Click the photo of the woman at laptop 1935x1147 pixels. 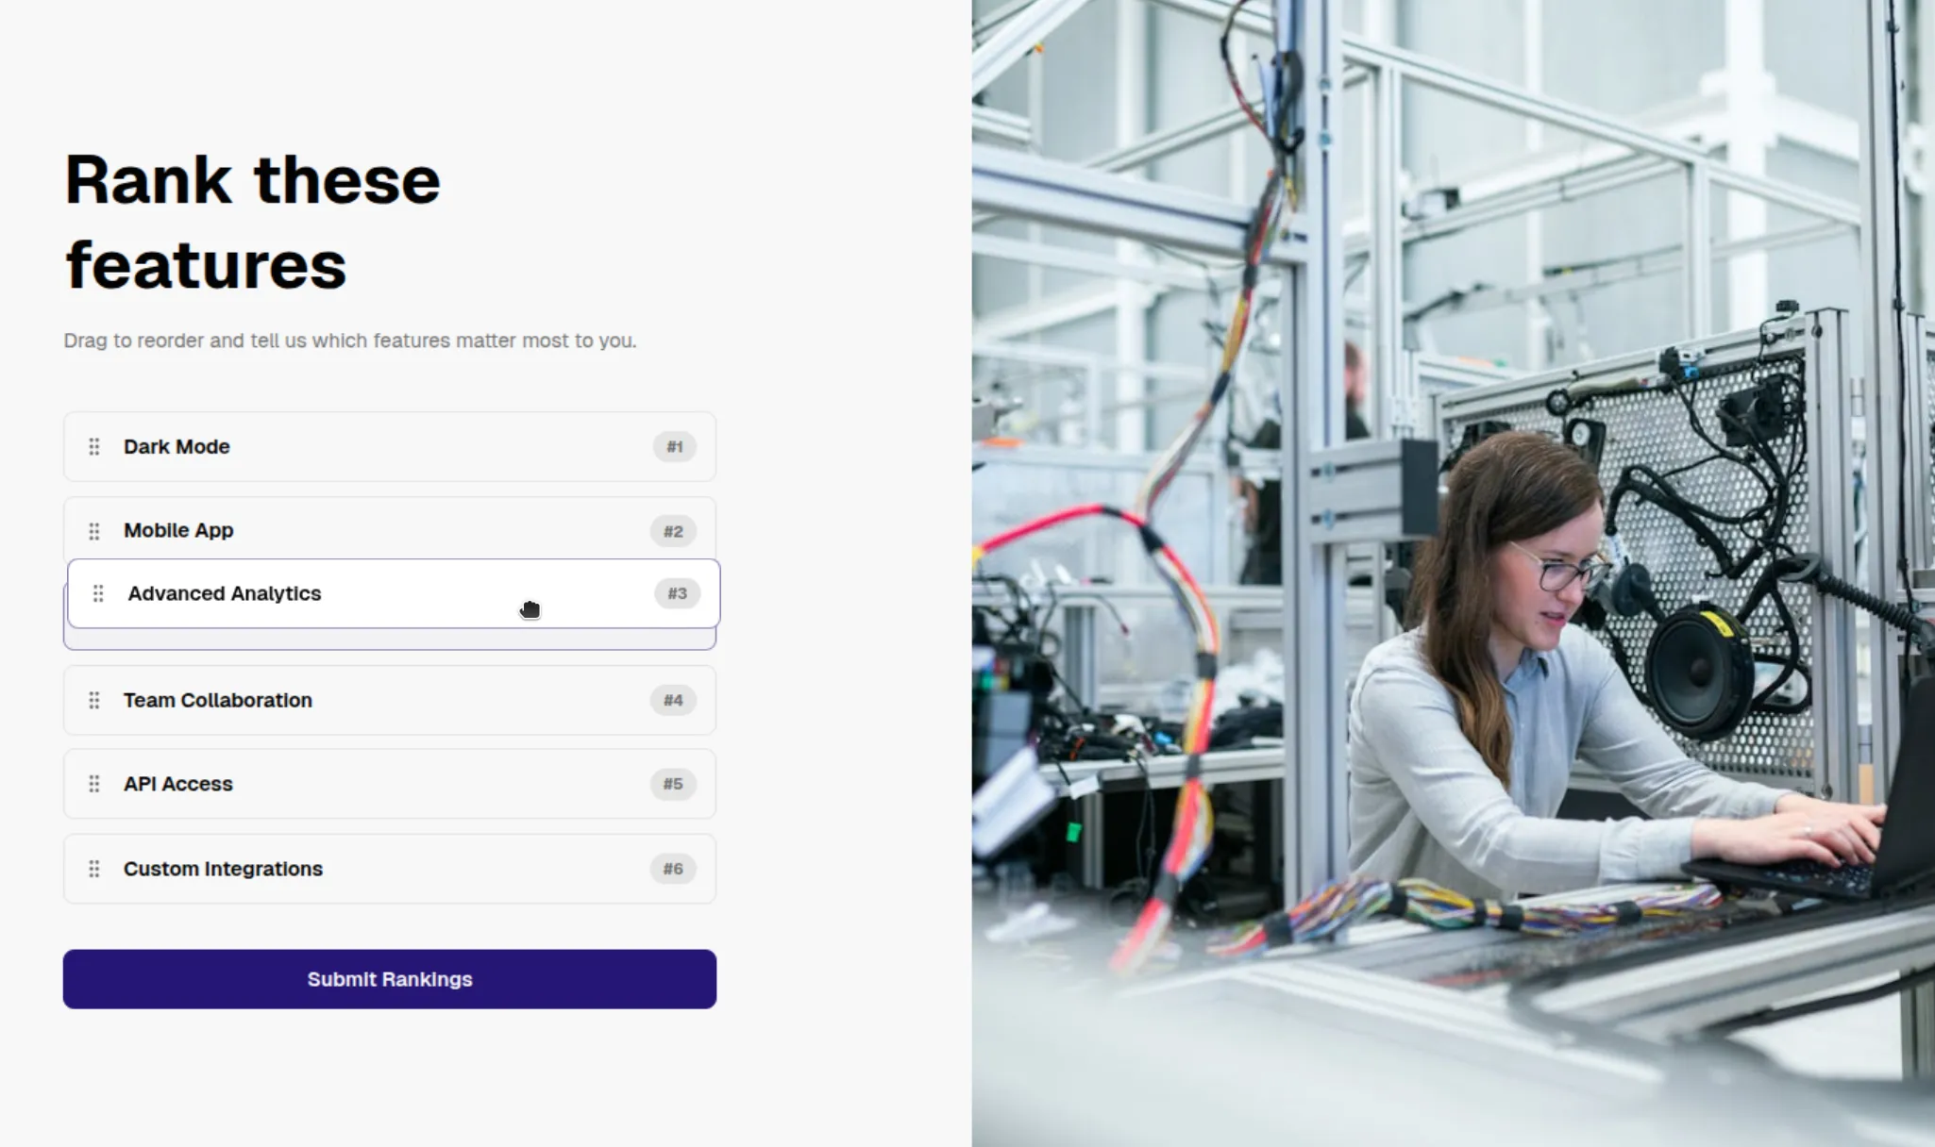point(1454,573)
